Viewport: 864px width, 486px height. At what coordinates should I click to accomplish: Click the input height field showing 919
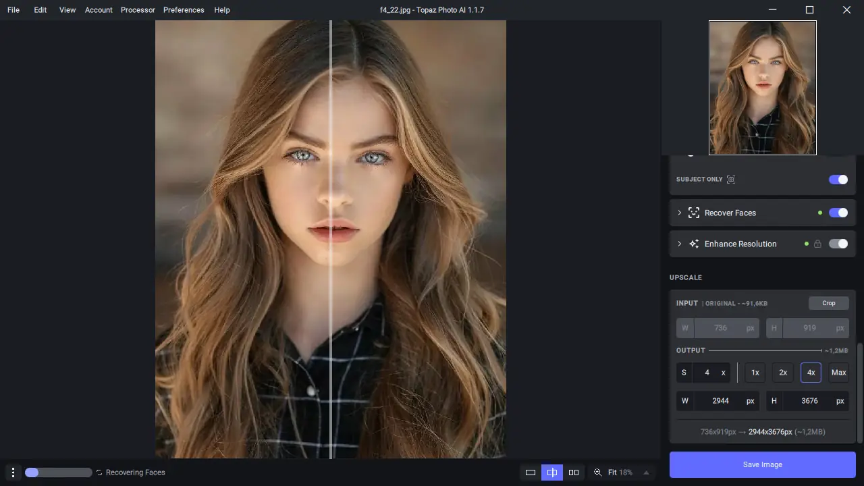click(807, 328)
